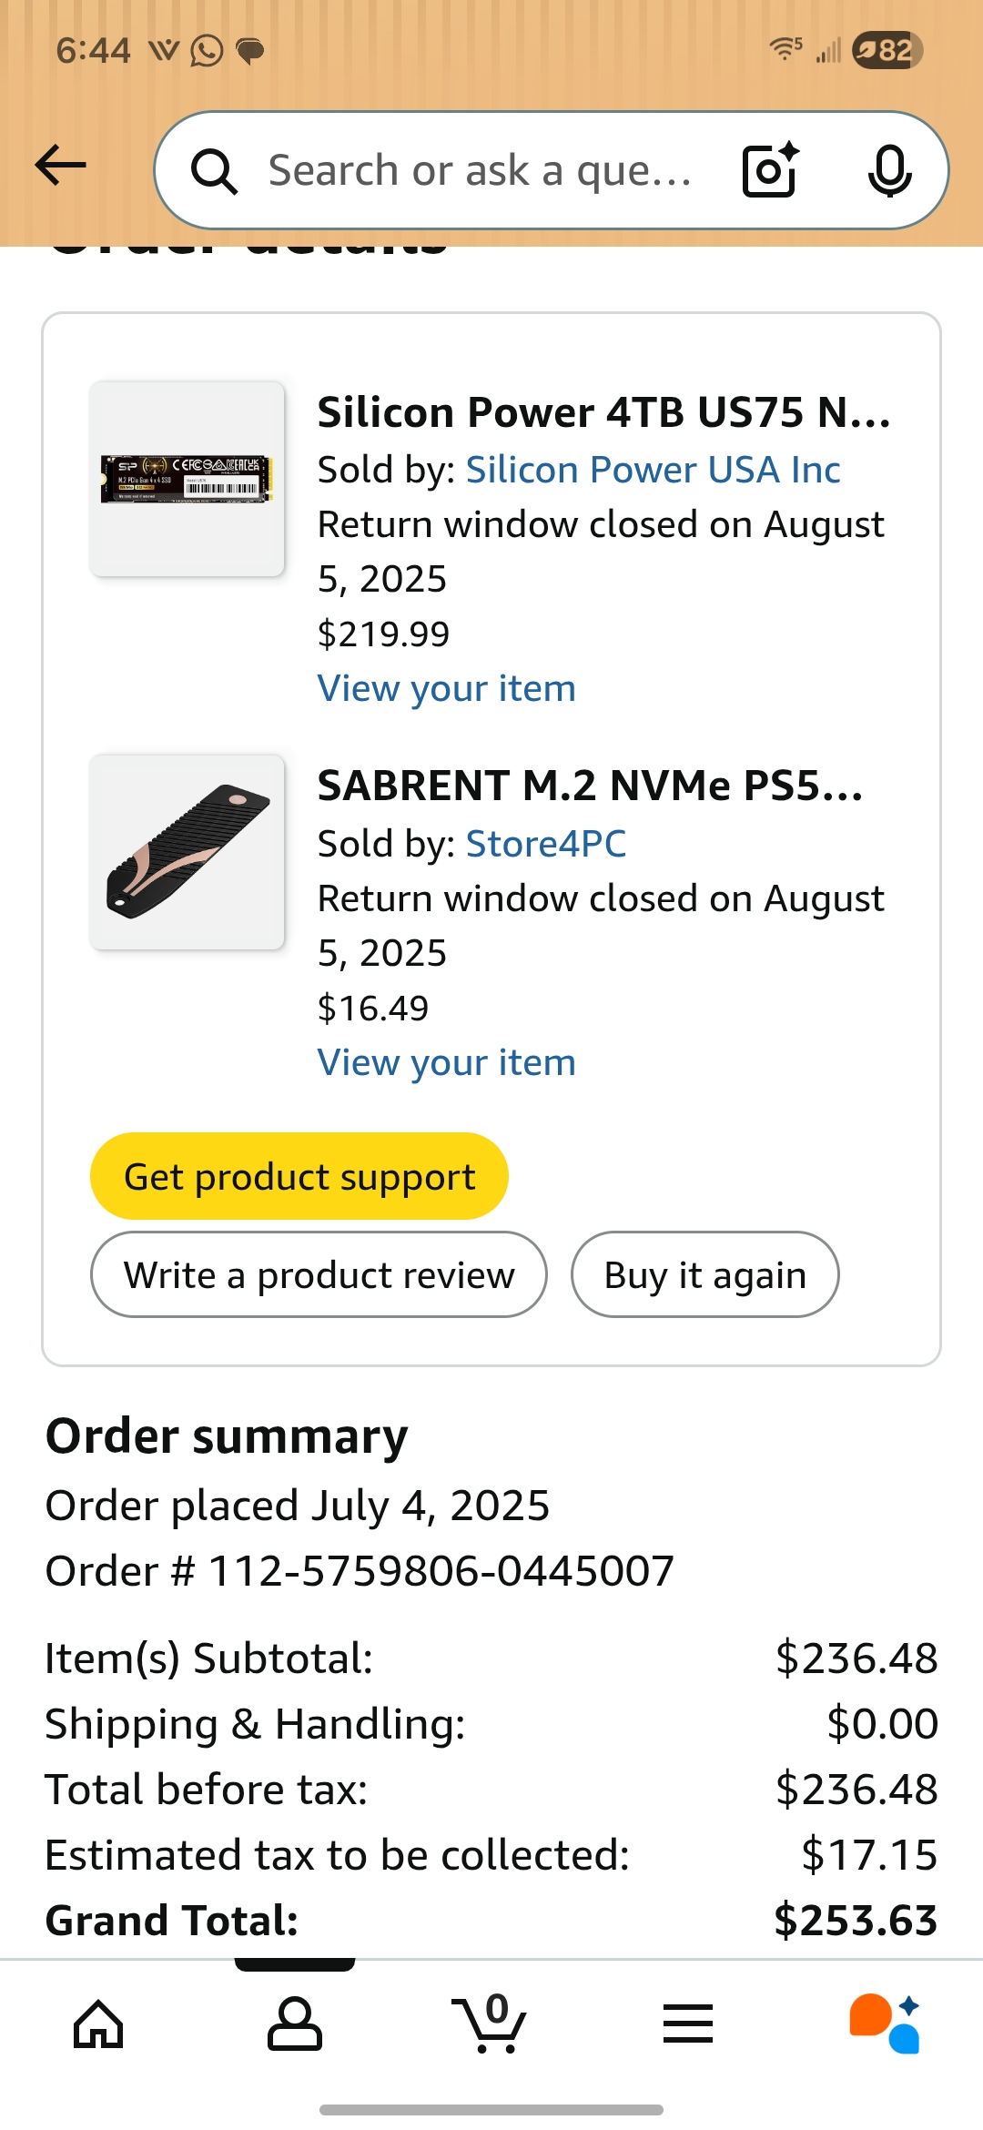The height and width of the screenshot is (2130, 983).
Task: Tap the search text field
Action: tap(481, 170)
